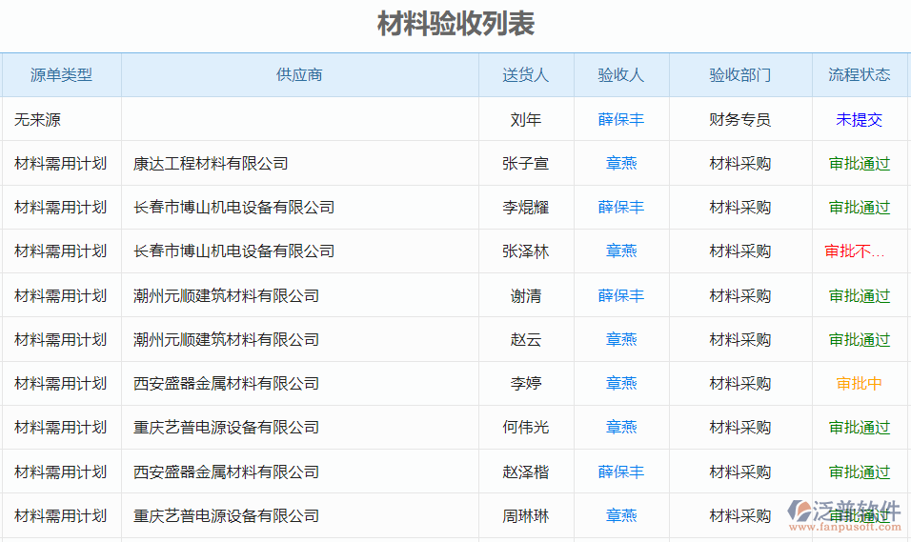Screen dimensions: 911x542
Task: Click the 供应商 column header
Action: click(x=299, y=74)
